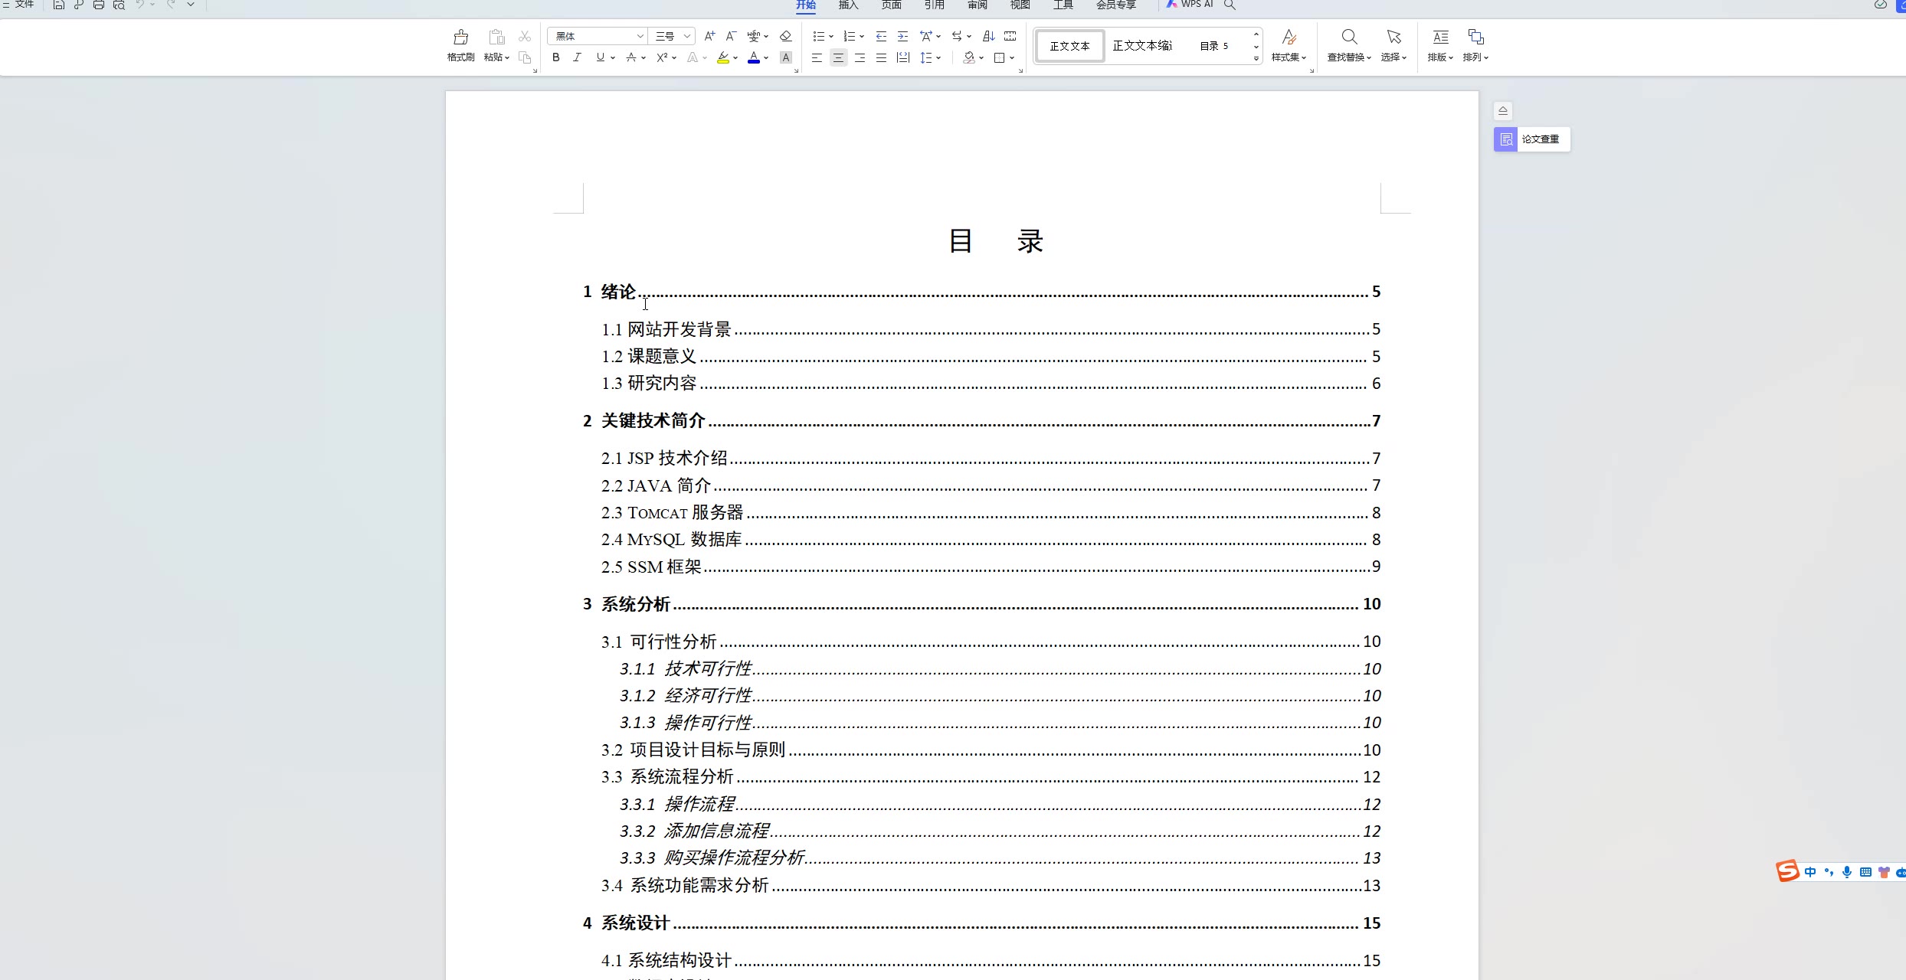Apply yellow text highlight color
The height and width of the screenshot is (980, 1906).
coord(723,57)
